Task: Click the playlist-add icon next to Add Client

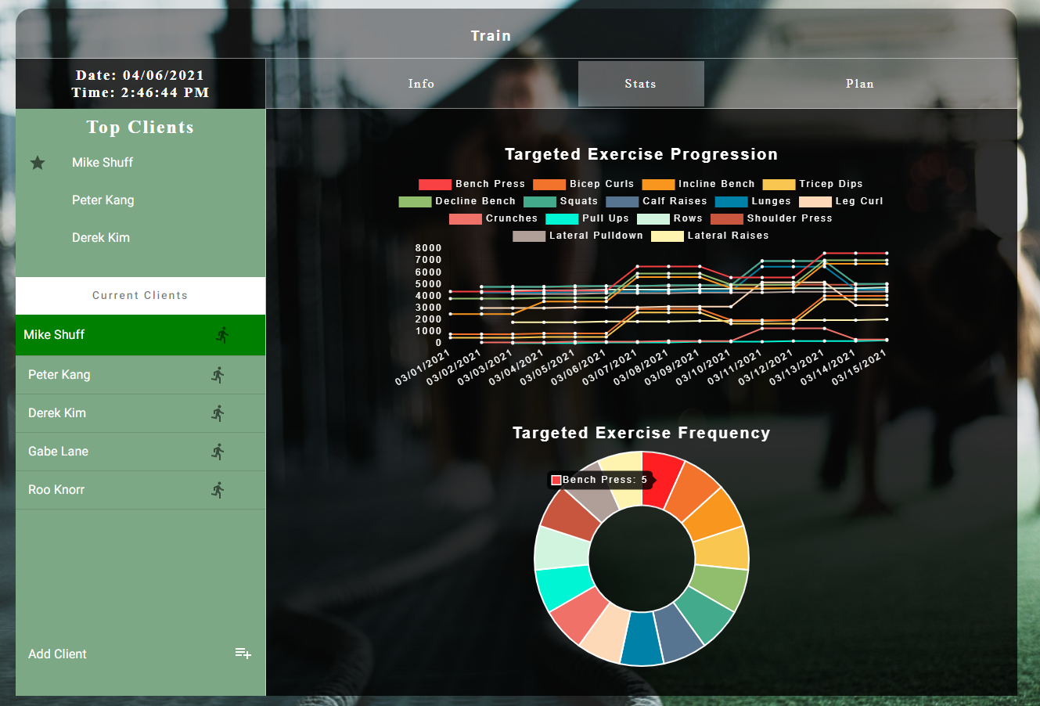Action: point(243,654)
